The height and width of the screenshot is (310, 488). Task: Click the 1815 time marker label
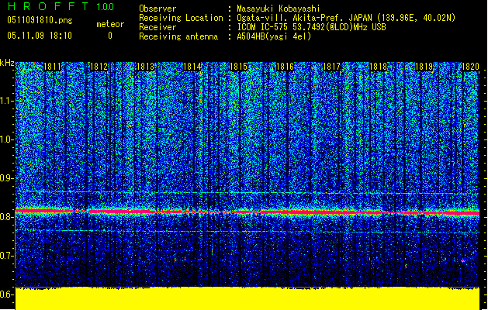tap(238, 67)
